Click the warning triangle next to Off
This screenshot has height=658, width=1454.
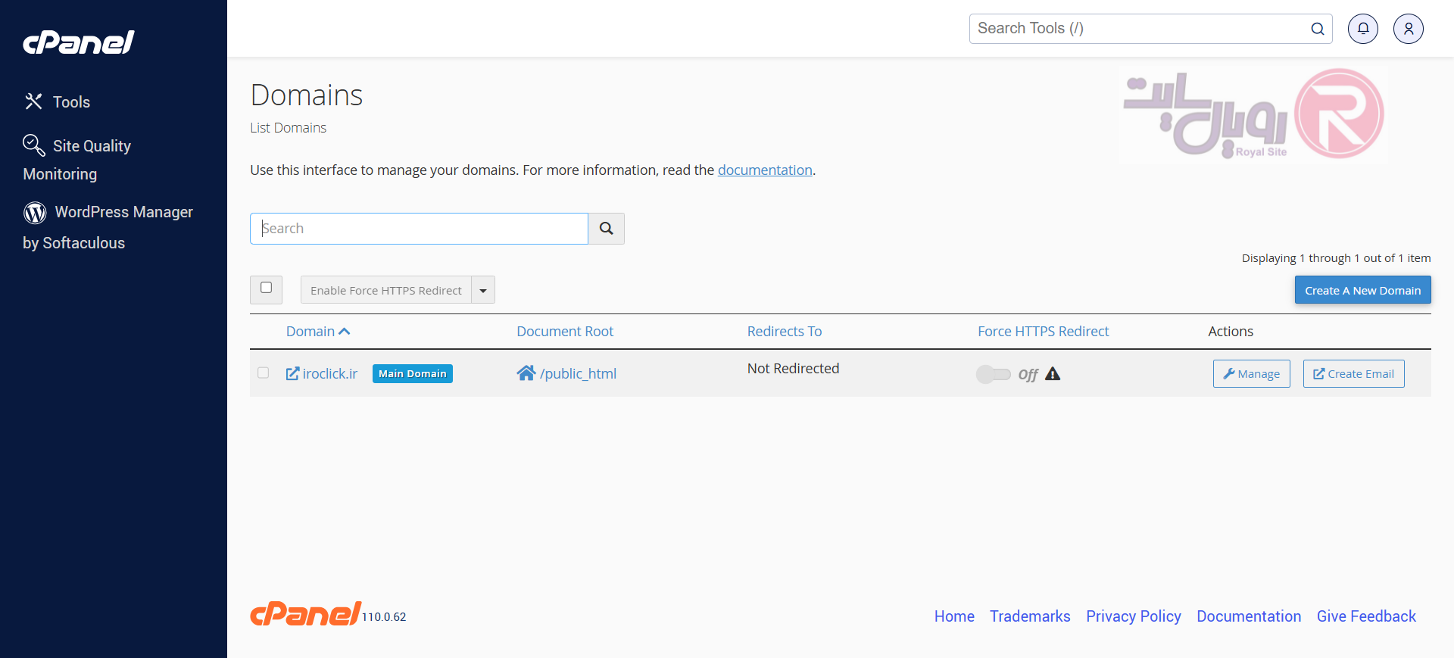1053,374
